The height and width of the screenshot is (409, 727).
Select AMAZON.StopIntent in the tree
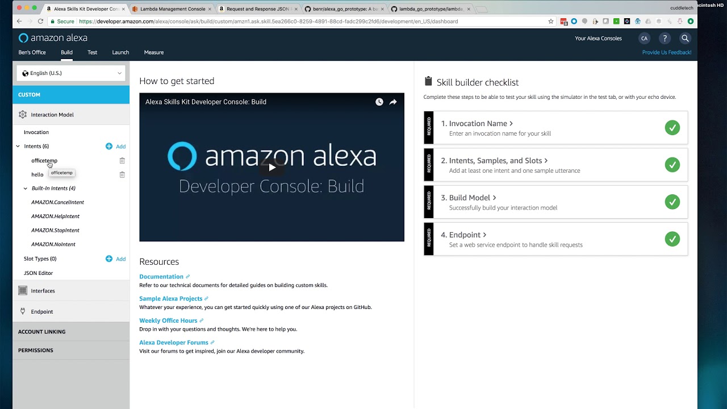tap(55, 230)
